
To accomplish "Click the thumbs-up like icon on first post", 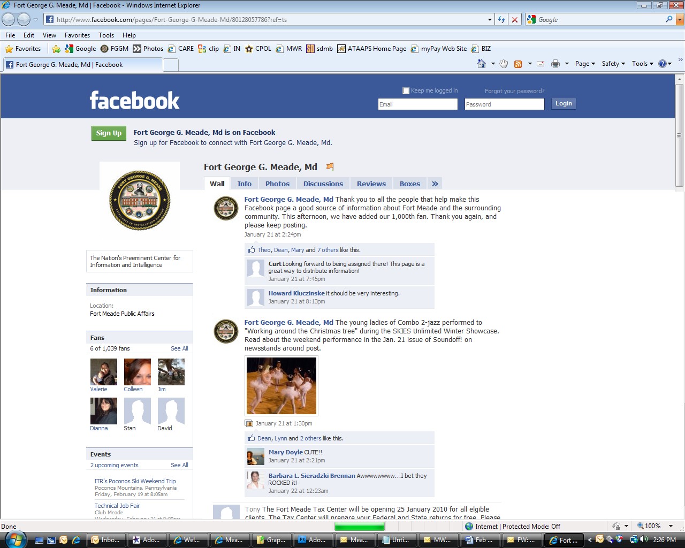I will (x=251, y=250).
